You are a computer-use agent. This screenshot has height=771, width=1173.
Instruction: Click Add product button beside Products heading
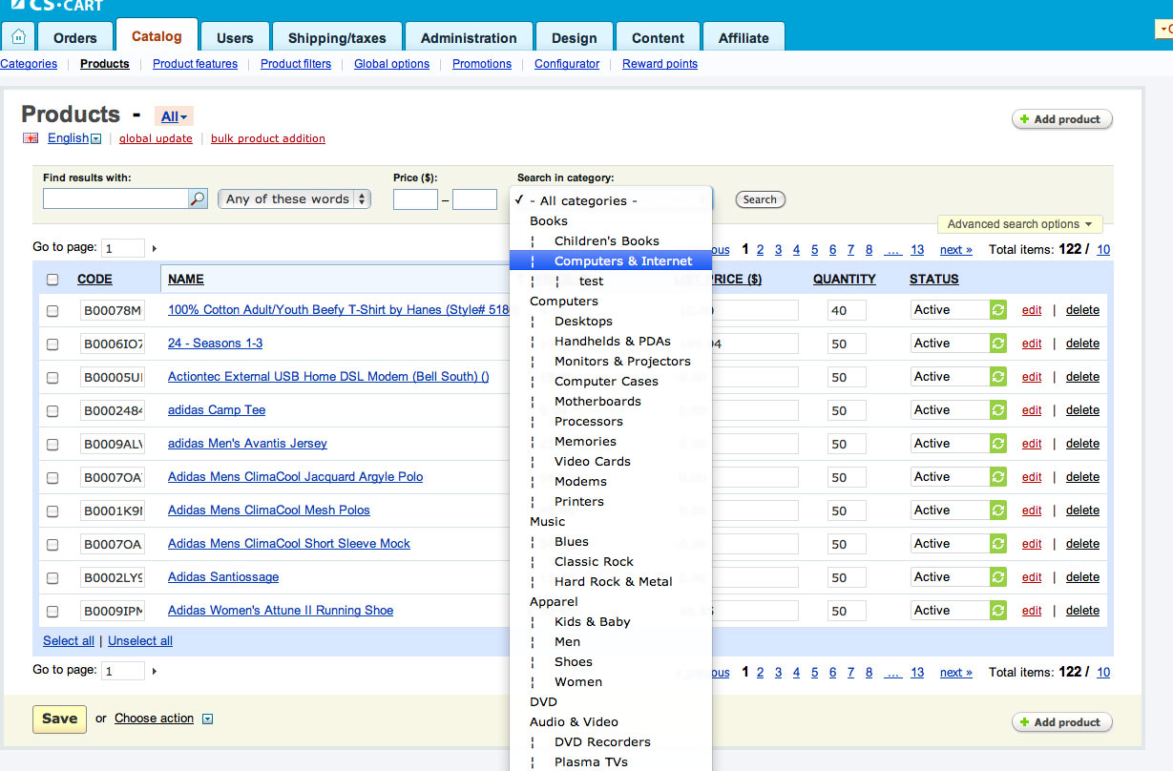click(x=1062, y=119)
